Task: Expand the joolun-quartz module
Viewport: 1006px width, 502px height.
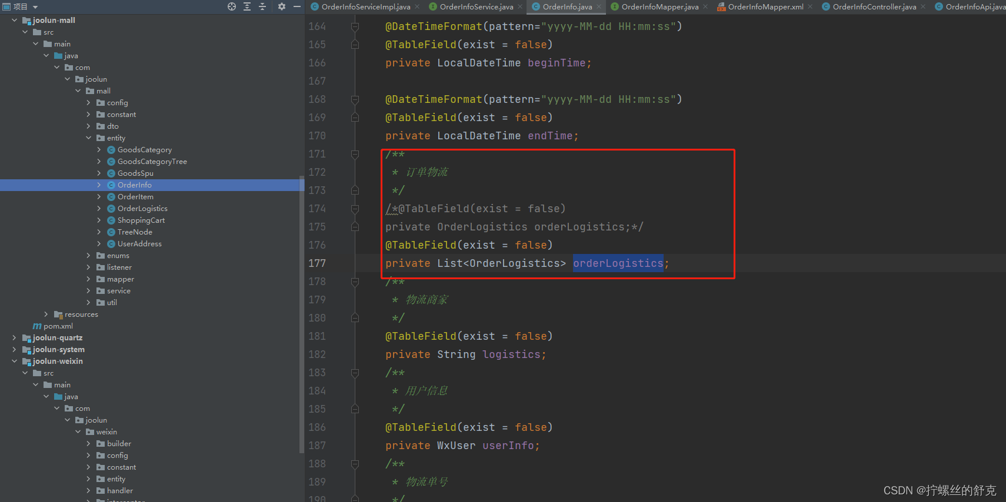Action: click(x=15, y=338)
